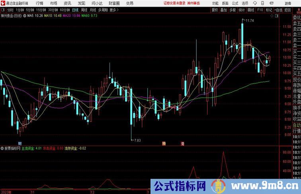Open settings gear next to the stock name
The image size is (301, 194).
[x=26, y=16]
